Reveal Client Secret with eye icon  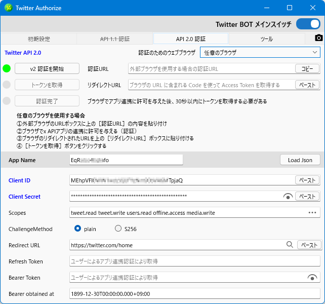point(288,197)
